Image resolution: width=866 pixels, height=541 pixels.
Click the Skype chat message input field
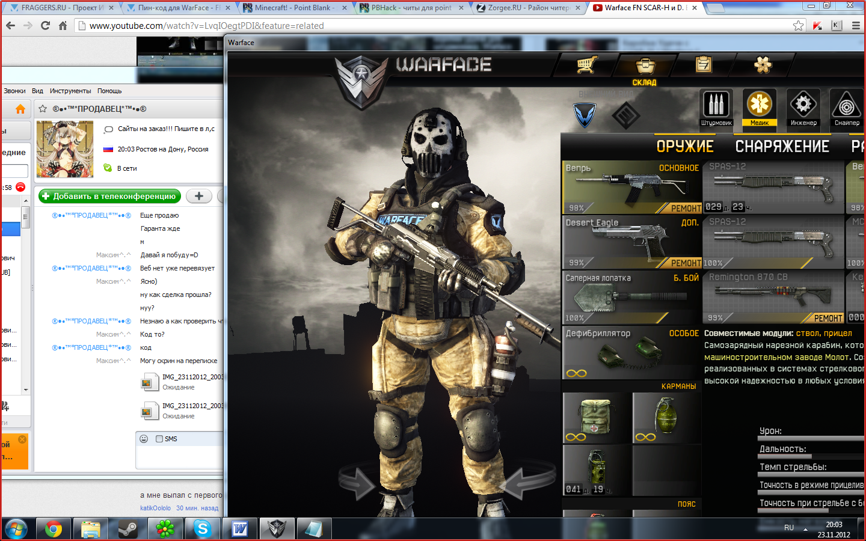[x=180, y=457]
